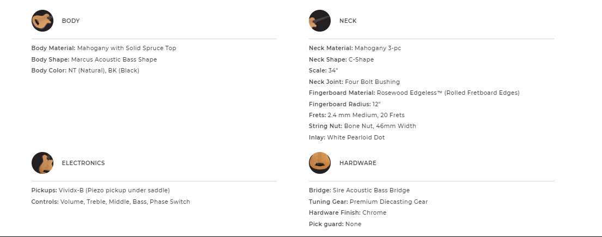Click the Body Color NT BK line

tap(86, 70)
